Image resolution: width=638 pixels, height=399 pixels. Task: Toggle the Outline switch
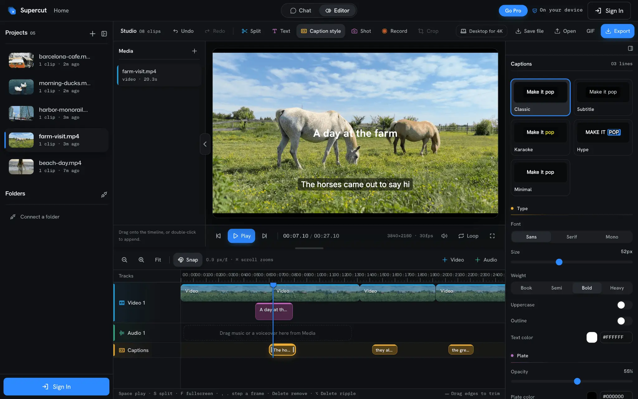[624, 321]
